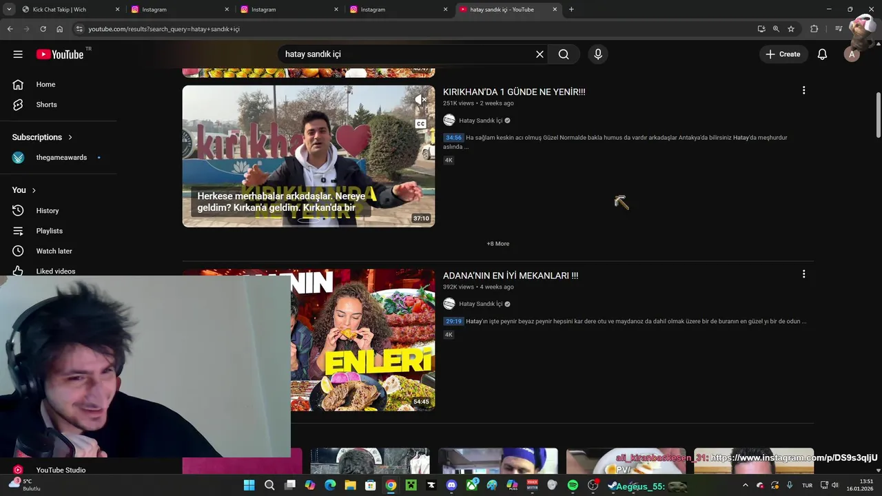Open the account avatar menu

click(852, 54)
